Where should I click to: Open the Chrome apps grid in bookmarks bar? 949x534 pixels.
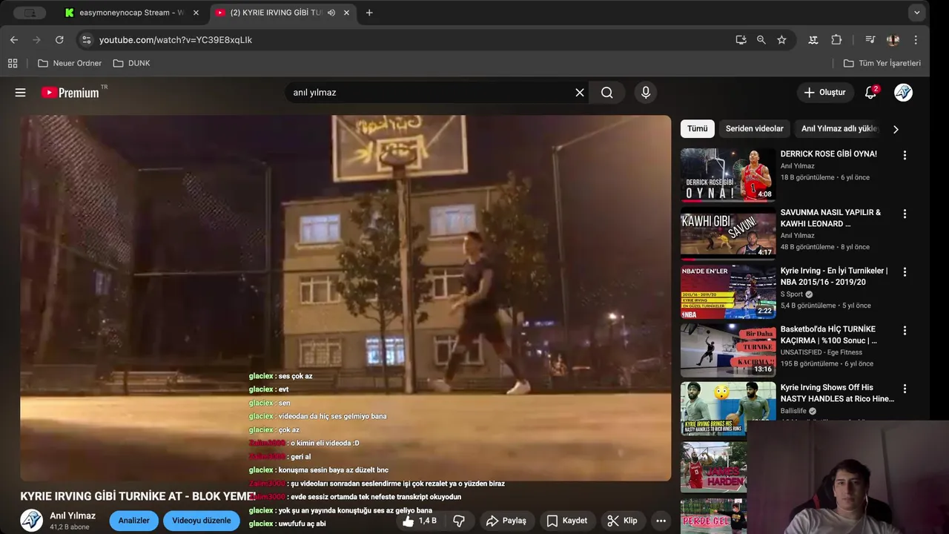(13, 63)
